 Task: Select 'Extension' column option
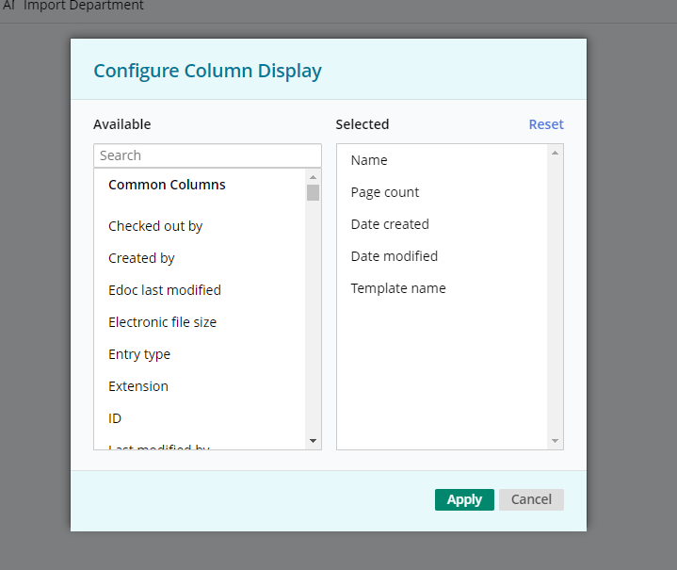(138, 386)
